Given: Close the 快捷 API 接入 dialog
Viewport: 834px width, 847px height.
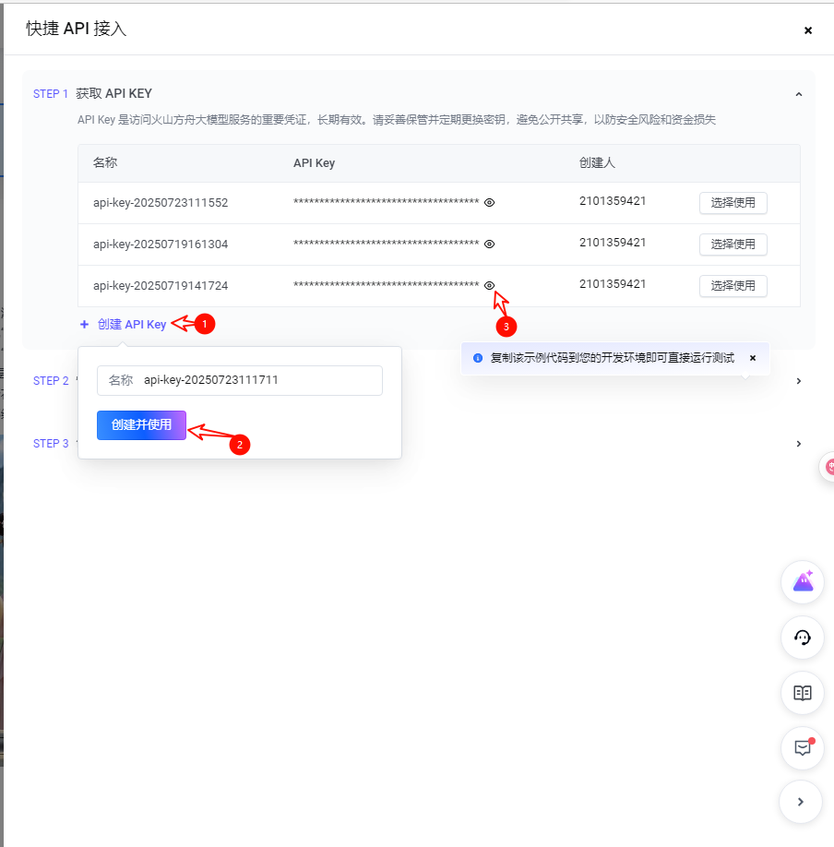Looking at the screenshot, I should tap(808, 30).
